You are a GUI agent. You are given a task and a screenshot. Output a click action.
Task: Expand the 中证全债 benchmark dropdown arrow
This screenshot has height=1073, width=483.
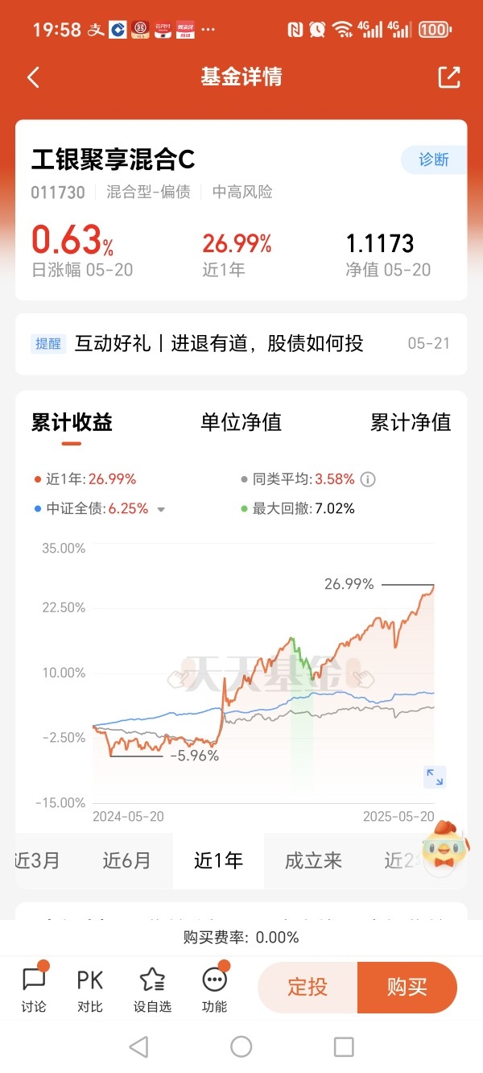tap(161, 509)
